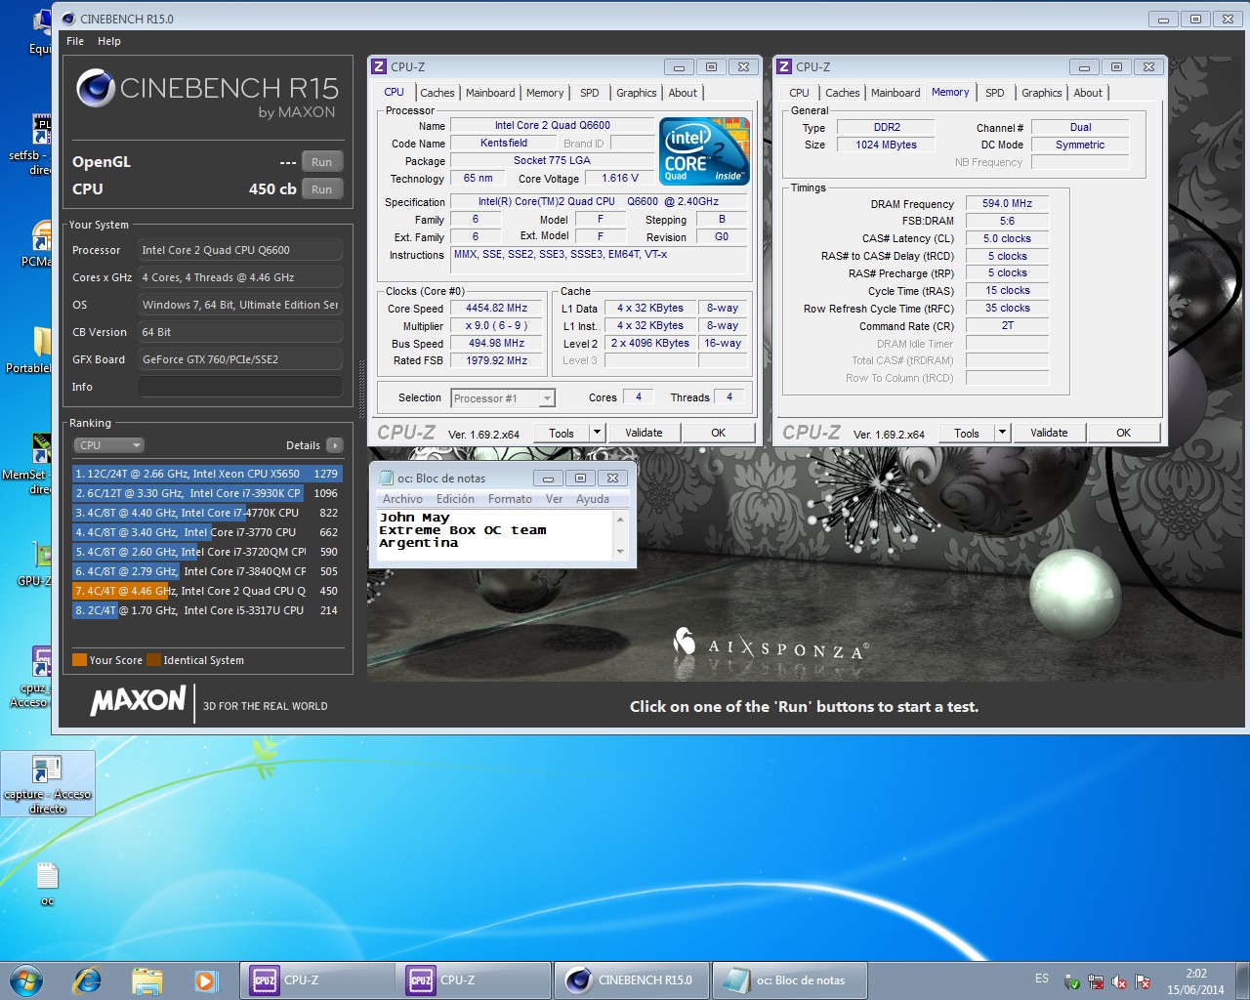Switch to first CPU-Z taskbar button
The image size is (1250, 1000).
317,979
